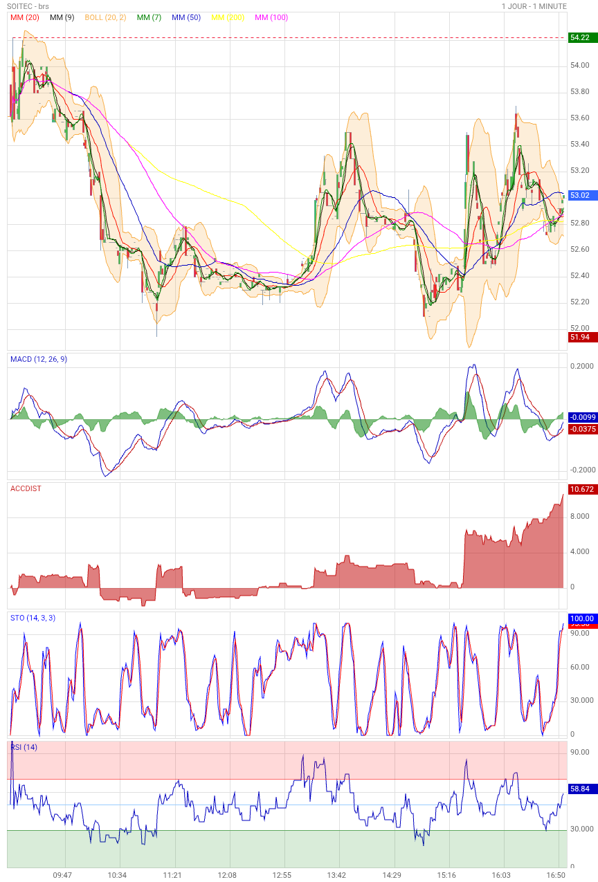Image resolution: width=598 pixels, height=882 pixels.
Task: Click the 'RSI (14)' indicator title
Action: coord(24,747)
